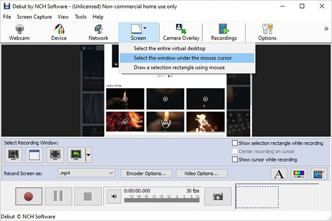
Task: Click the audio level meter bar
Action: [162, 200]
